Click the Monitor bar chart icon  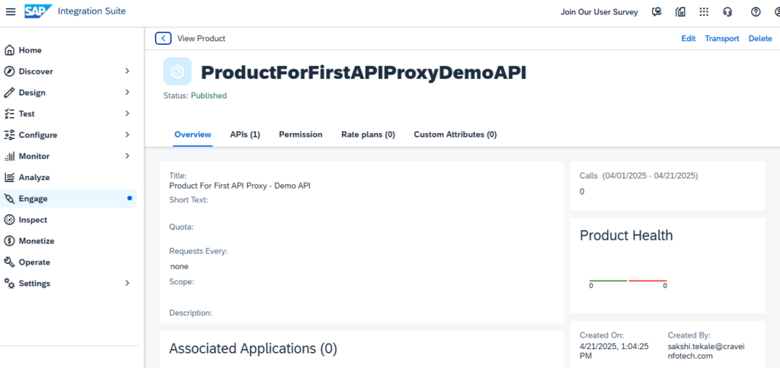coord(9,157)
